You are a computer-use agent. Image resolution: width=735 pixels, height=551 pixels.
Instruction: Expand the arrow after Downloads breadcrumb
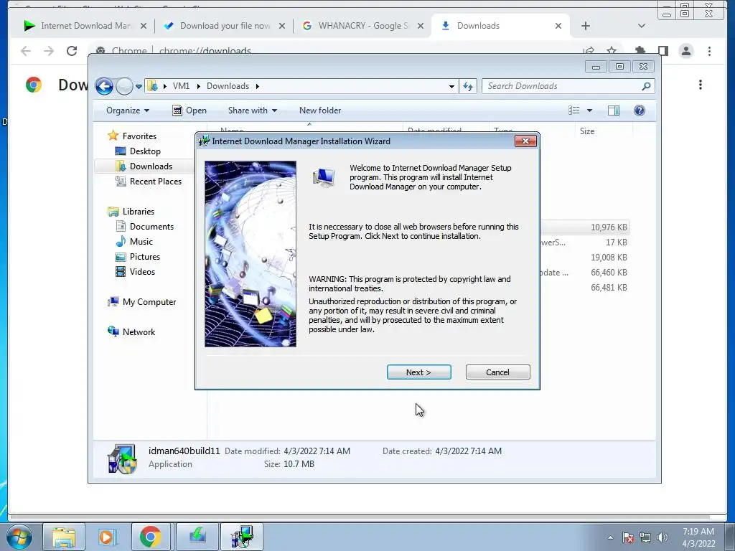pyautogui.click(x=258, y=86)
